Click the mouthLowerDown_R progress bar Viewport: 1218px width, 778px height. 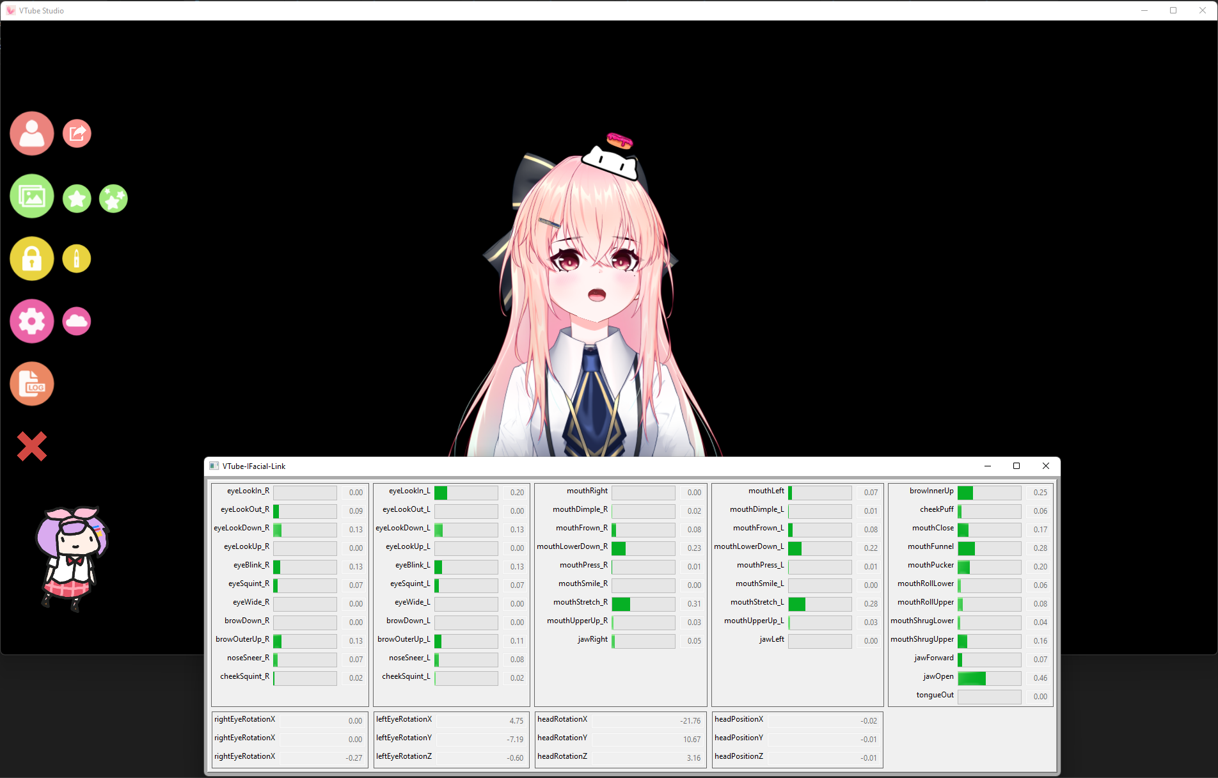pos(644,548)
